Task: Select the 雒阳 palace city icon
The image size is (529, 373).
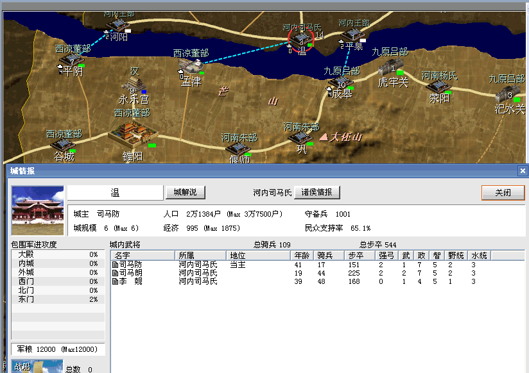Action: 132,135
